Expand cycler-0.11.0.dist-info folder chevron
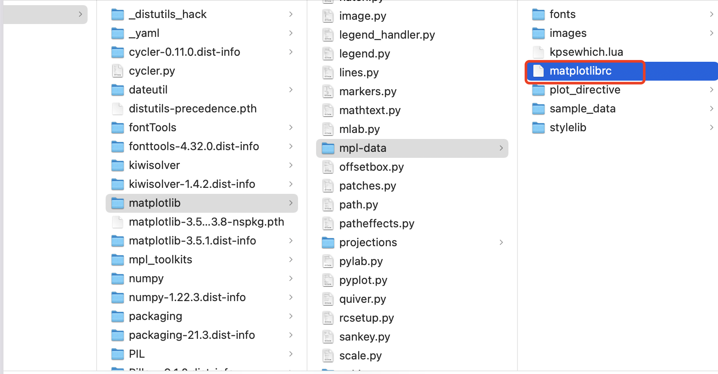718x374 pixels. pos(291,52)
